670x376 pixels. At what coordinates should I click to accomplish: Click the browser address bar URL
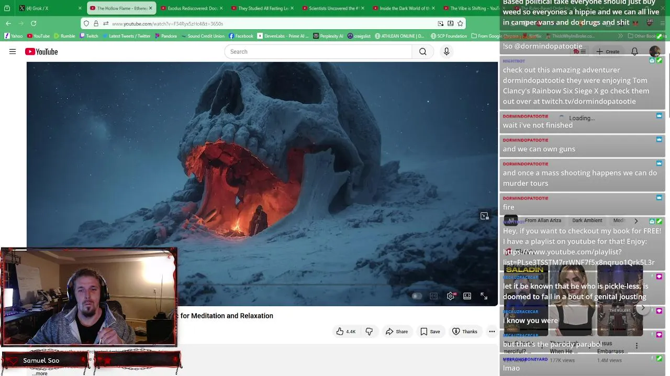click(x=167, y=23)
